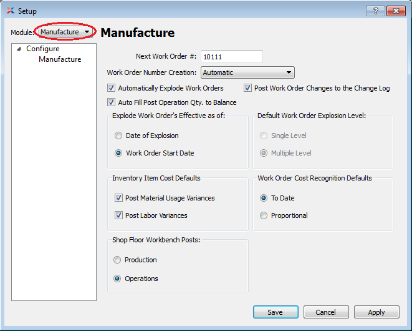Select Work Order Start Date option
The height and width of the screenshot is (331, 412).
[118, 153]
